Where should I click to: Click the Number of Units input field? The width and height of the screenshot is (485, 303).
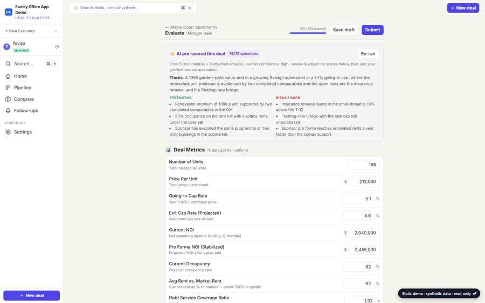363,165
